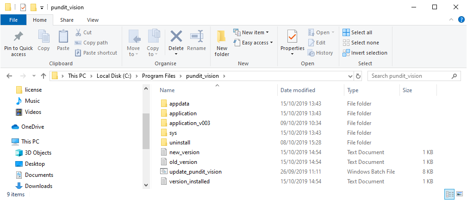467x200 pixels.
Task: Expand the New item dropdown
Action: (251, 32)
